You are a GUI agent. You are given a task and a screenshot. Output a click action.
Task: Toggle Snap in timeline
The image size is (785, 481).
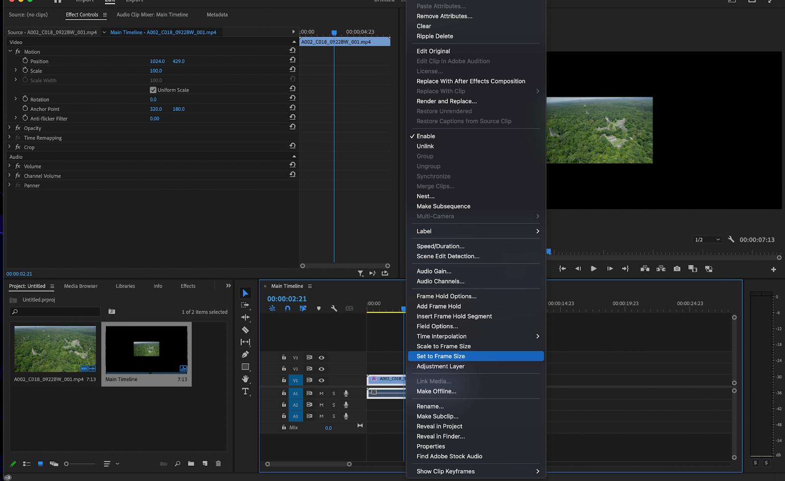(288, 308)
